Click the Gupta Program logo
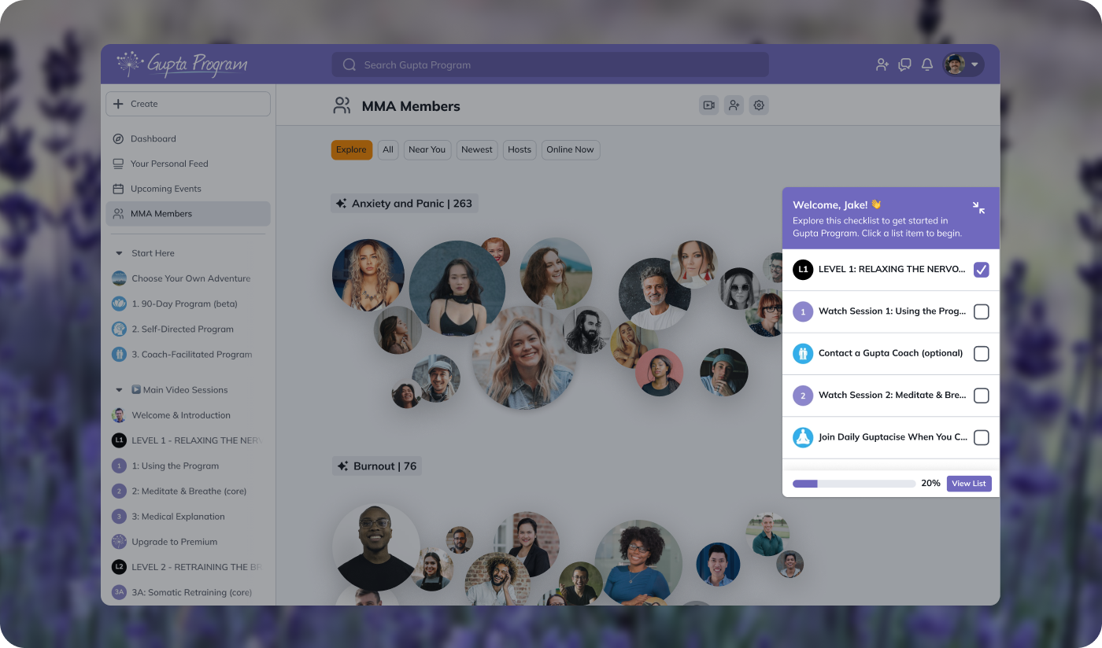 point(182,64)
